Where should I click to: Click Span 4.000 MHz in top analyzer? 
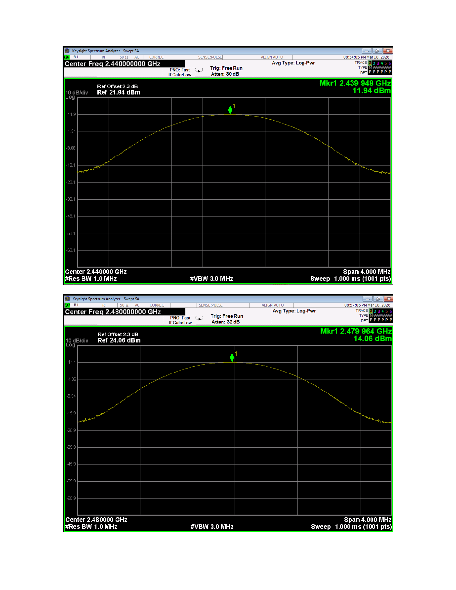(x=367, y=272)
